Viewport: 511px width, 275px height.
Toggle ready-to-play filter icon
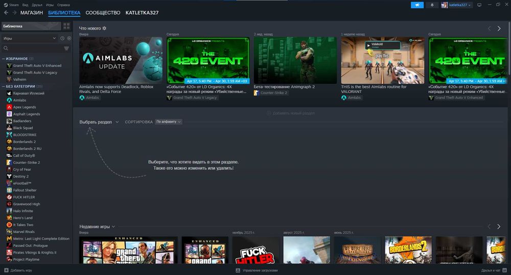coord(69,38)
